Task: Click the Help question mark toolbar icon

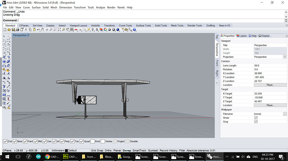Action: (x=135, y=30)
